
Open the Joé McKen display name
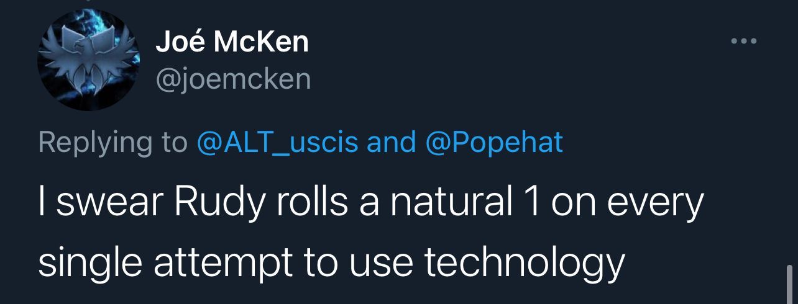(x=231, y=42)
